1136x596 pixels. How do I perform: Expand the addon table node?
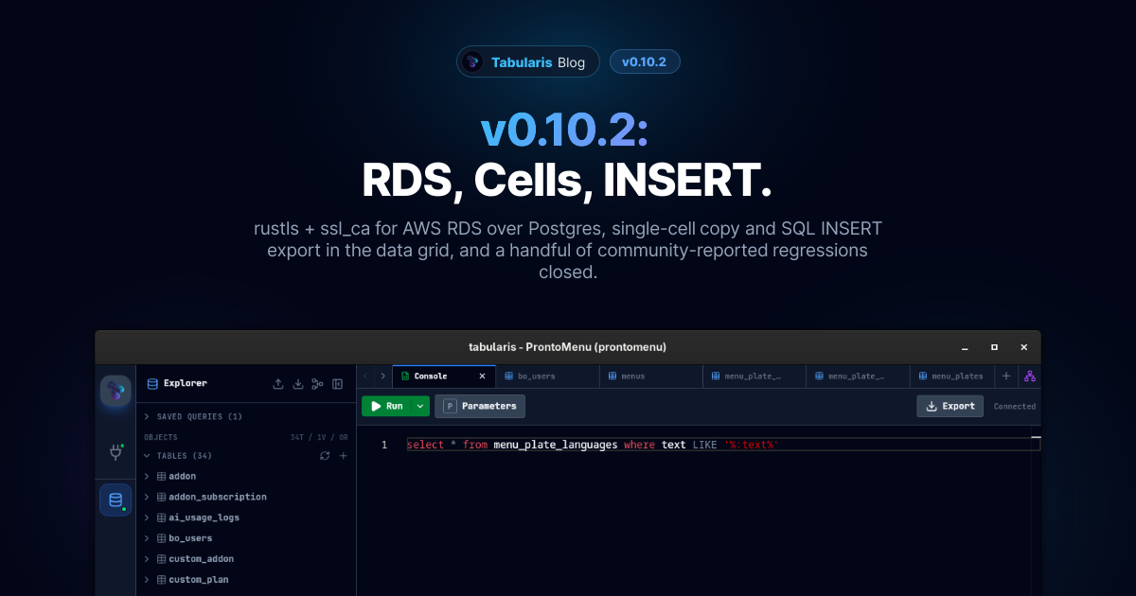click(x=147, y=476)
